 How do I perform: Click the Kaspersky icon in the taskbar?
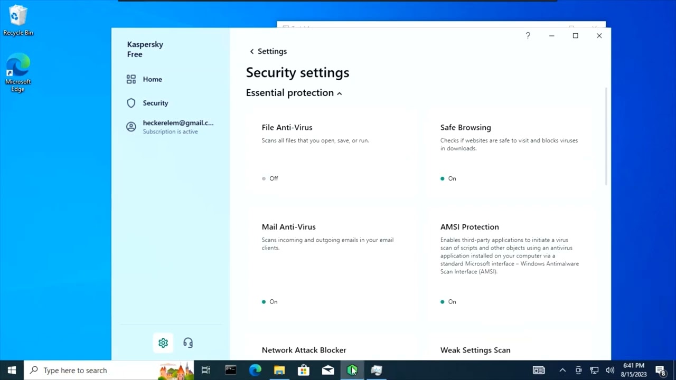click(352, 370)
